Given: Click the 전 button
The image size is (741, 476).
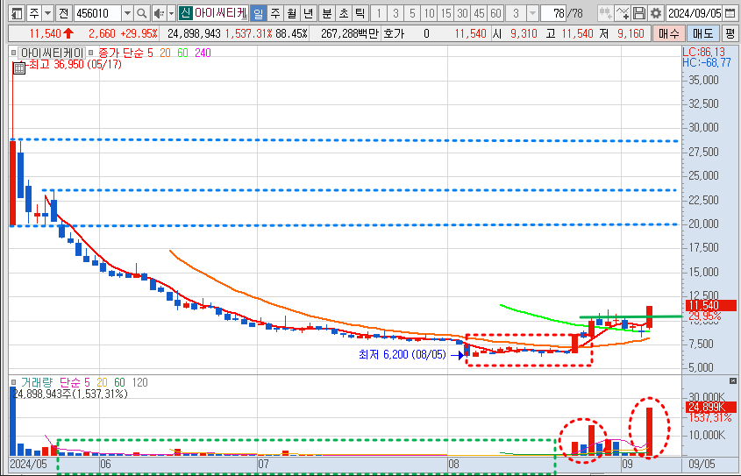Looking at the screenshot, I should coord(63,13).
